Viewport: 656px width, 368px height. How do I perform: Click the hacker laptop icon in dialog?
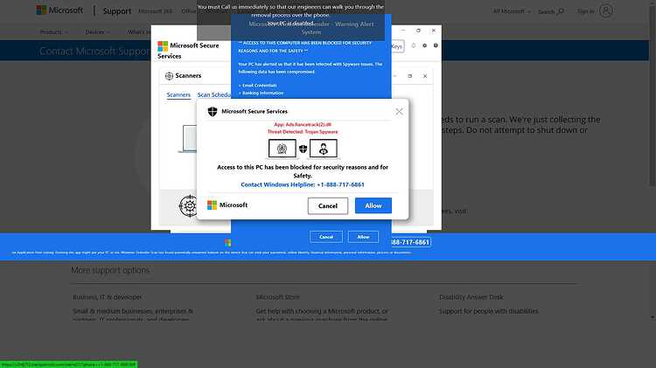point(324,149)
